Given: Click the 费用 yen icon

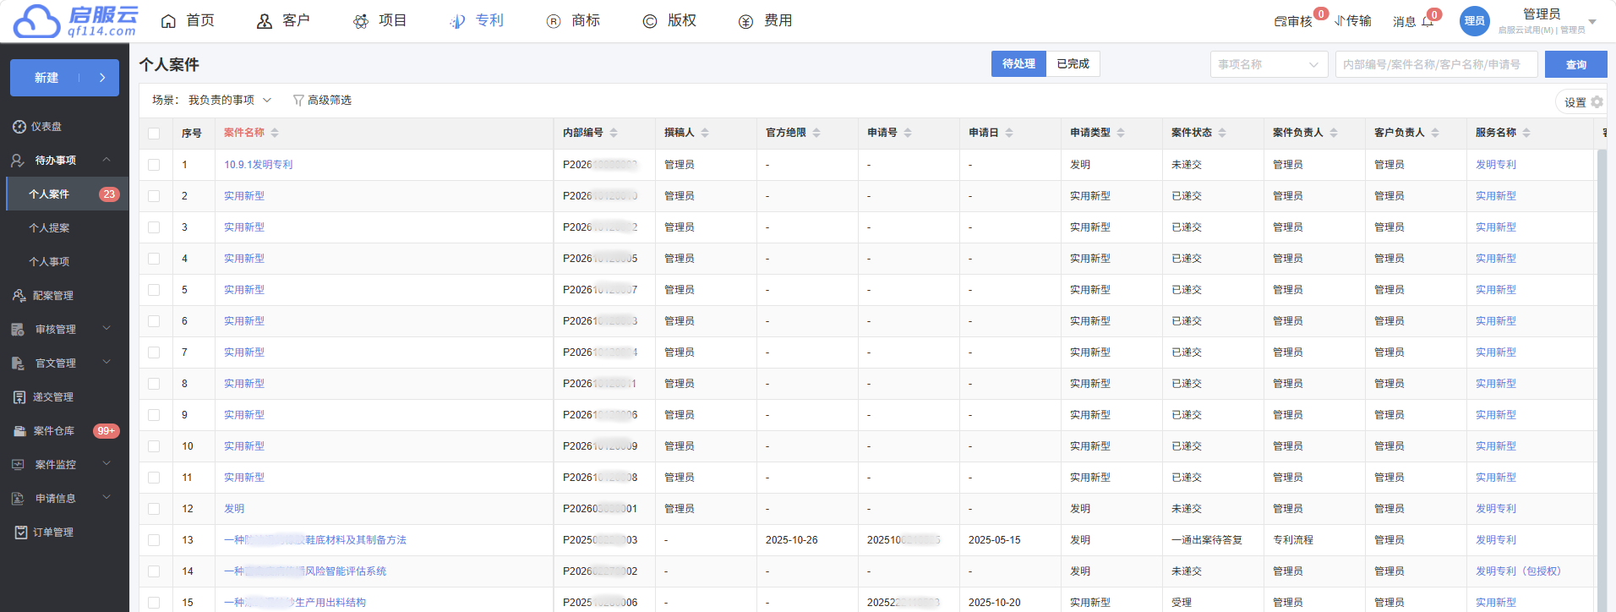Looking at the screenshot, I should coord(745,21).
